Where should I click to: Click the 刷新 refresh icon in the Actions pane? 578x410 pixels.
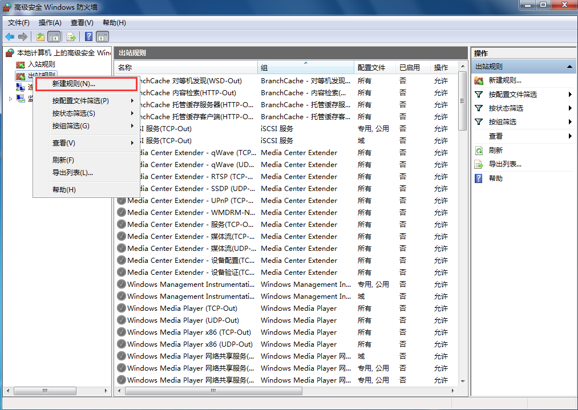pos(479,151)
